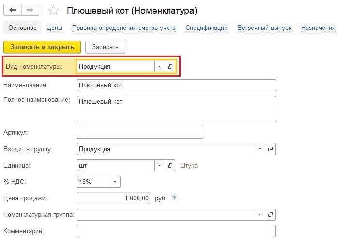Image resolution: width=337 pixels, height=239 pixels.
Task: Click into the Артикул input field
Action: (140, 132)
